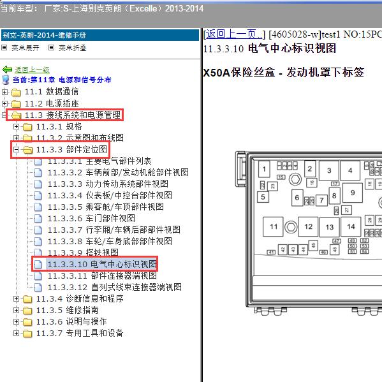The width and height of the screenshot is (382, 382).
Task: Expand the 11.3.6 说明与操作 node
Action: pos(16,322)
